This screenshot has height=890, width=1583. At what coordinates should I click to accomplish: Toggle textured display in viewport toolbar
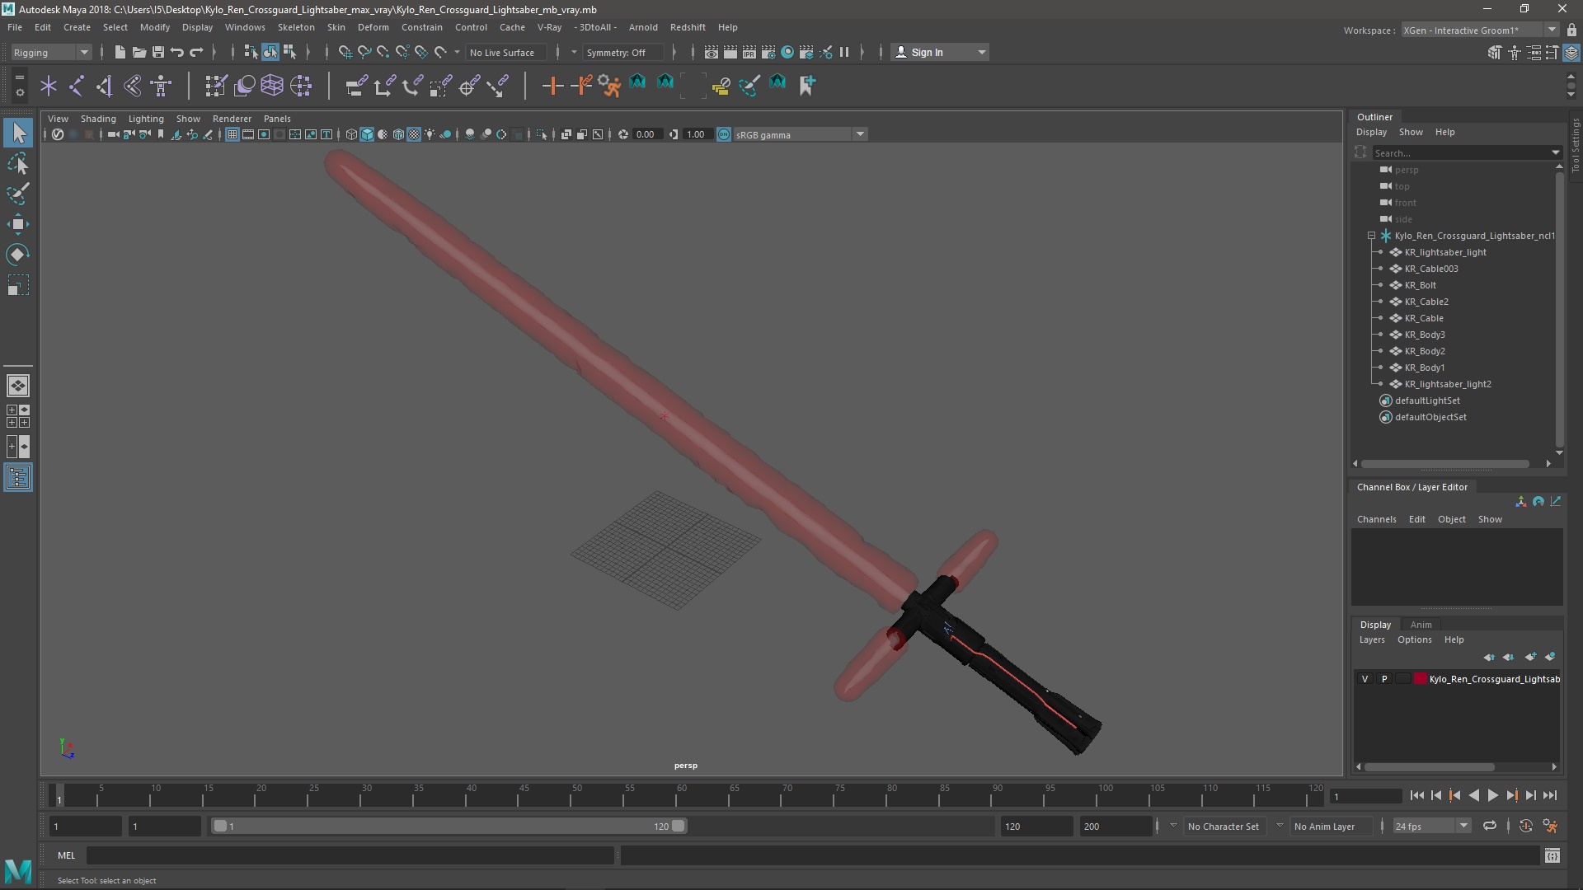pos(414,134)
